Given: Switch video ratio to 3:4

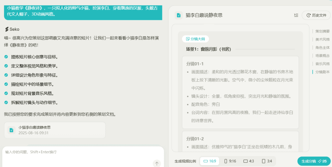Looking at the screenshot, I should (267, 161).
